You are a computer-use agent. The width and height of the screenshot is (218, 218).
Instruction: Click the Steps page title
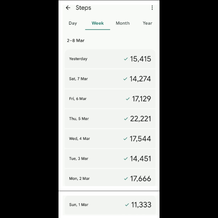84,8
